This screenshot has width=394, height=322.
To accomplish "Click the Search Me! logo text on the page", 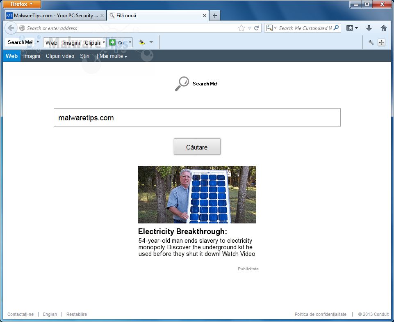I will (205, 84).
